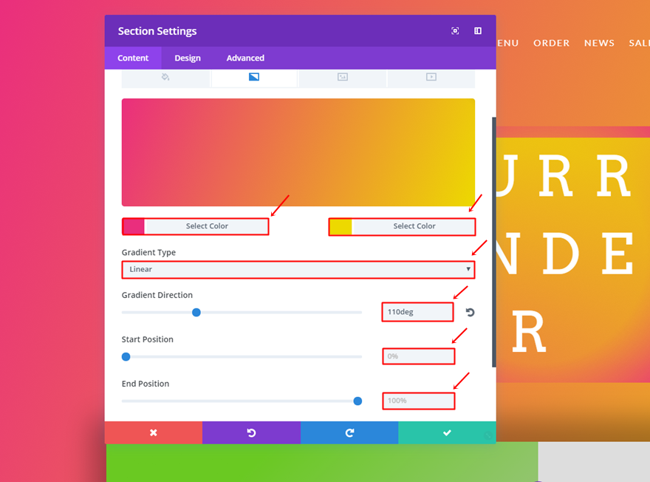Expand settings modal to fullscreen

[455, 31]
